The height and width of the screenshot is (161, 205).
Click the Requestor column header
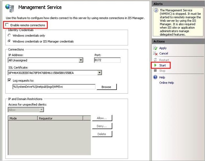tap(60, 118)
